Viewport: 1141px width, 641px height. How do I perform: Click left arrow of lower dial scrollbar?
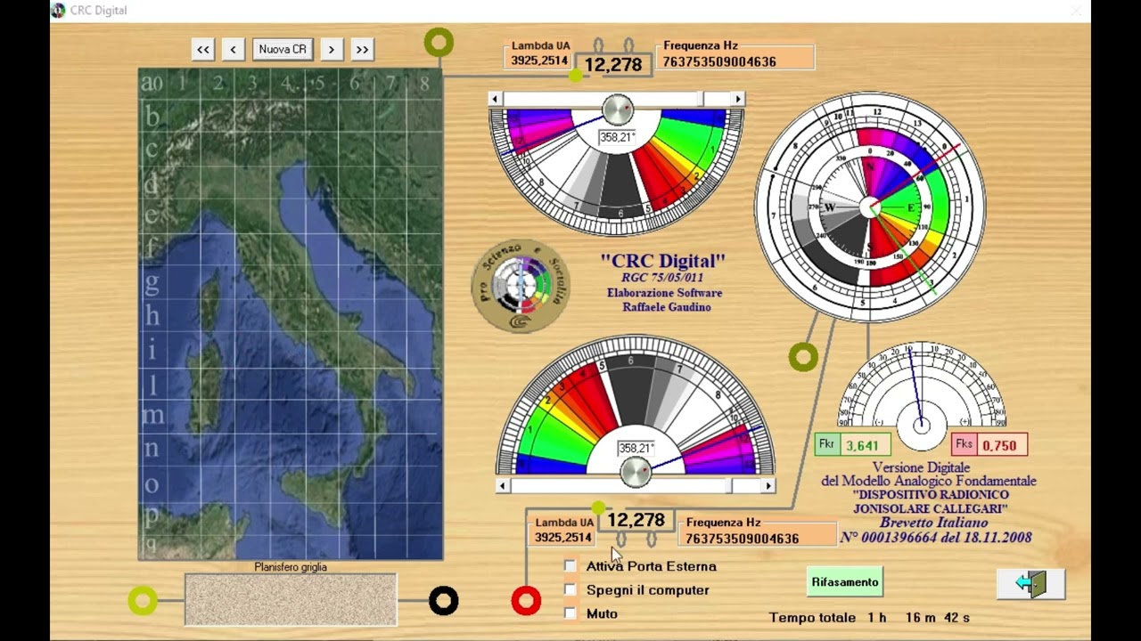coord(504,486)
